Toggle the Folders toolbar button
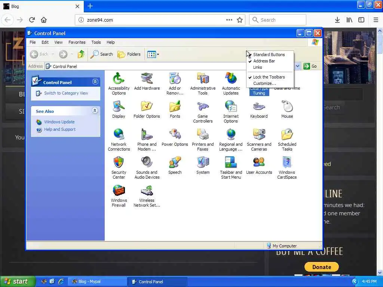383x287 pixels. [x=129, y=54]
